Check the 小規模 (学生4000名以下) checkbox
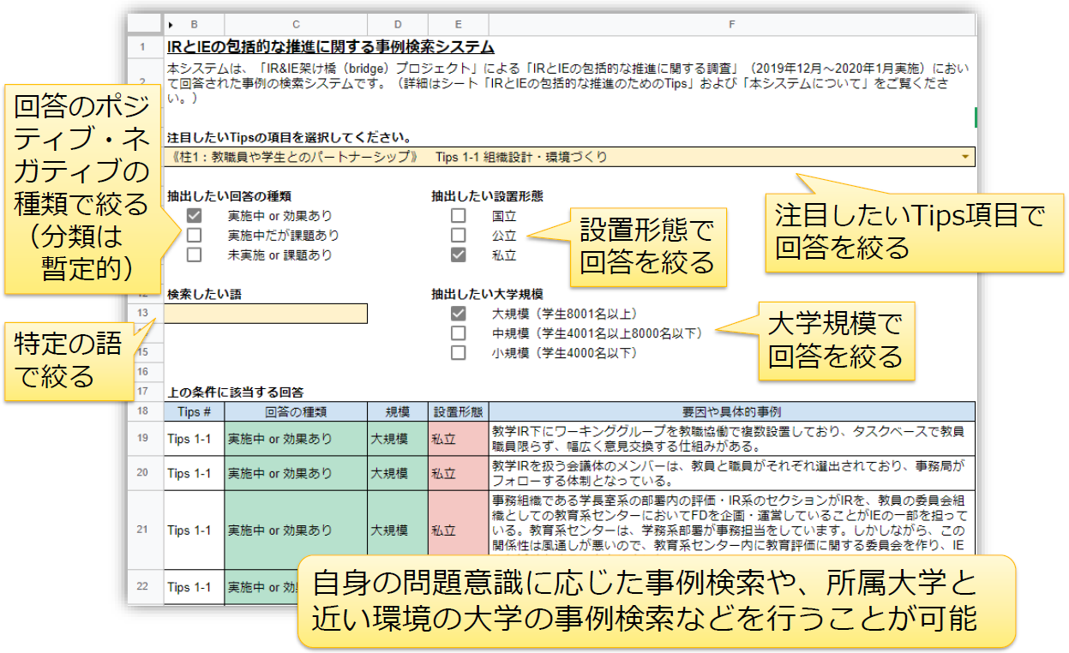 [x=459, y=353]
